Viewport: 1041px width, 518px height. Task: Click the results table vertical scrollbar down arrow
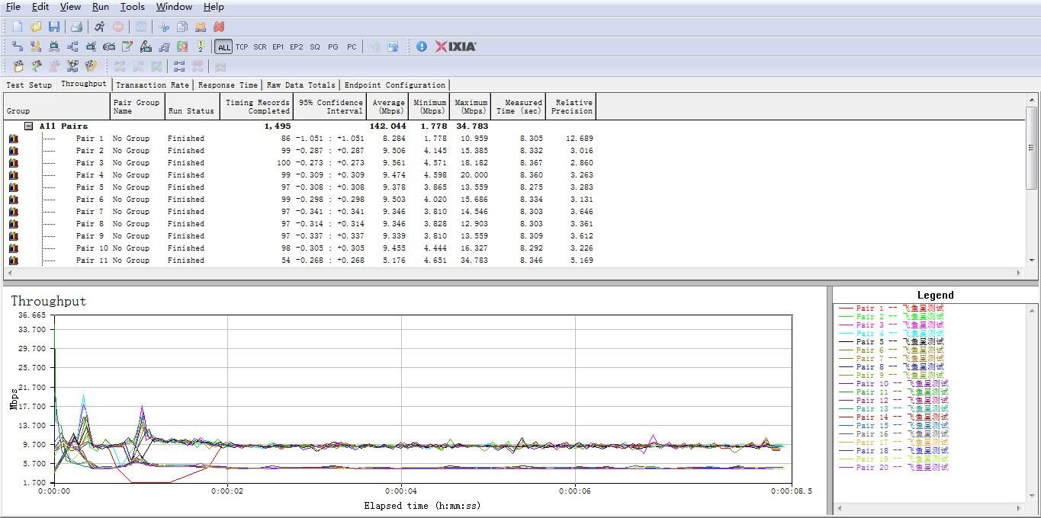click(1032, 260)
